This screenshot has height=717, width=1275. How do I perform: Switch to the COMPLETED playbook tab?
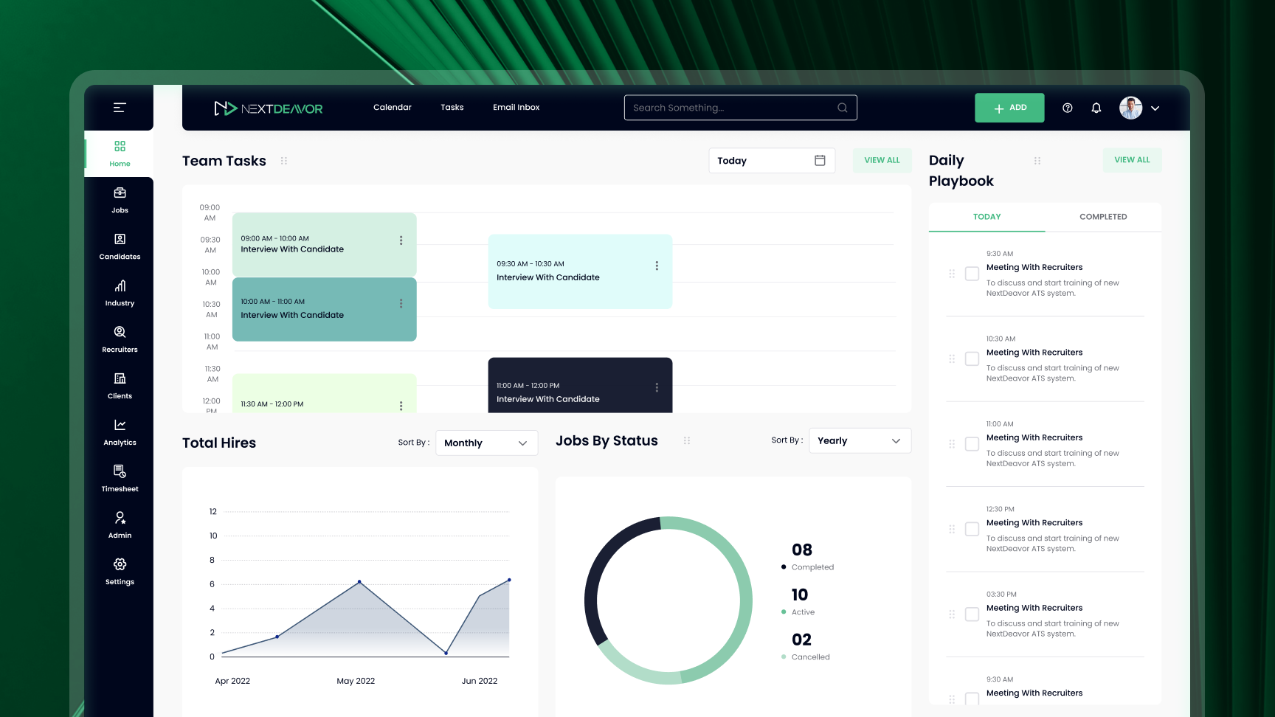click(1103, 217)
